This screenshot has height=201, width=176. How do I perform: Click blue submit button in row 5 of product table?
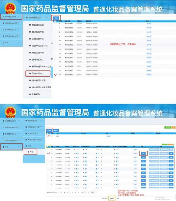(143, 165)
